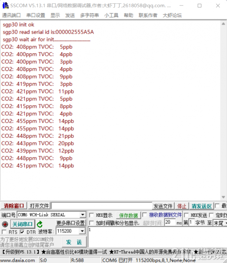The image size is (227, 263).
Task: Click the COM6 已打开 status text
Action: [x=117, y=260]
